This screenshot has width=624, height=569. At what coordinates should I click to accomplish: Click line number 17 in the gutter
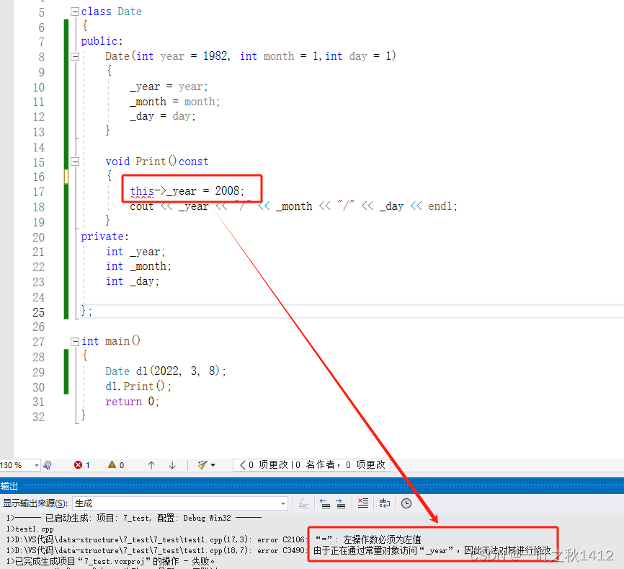39,193
